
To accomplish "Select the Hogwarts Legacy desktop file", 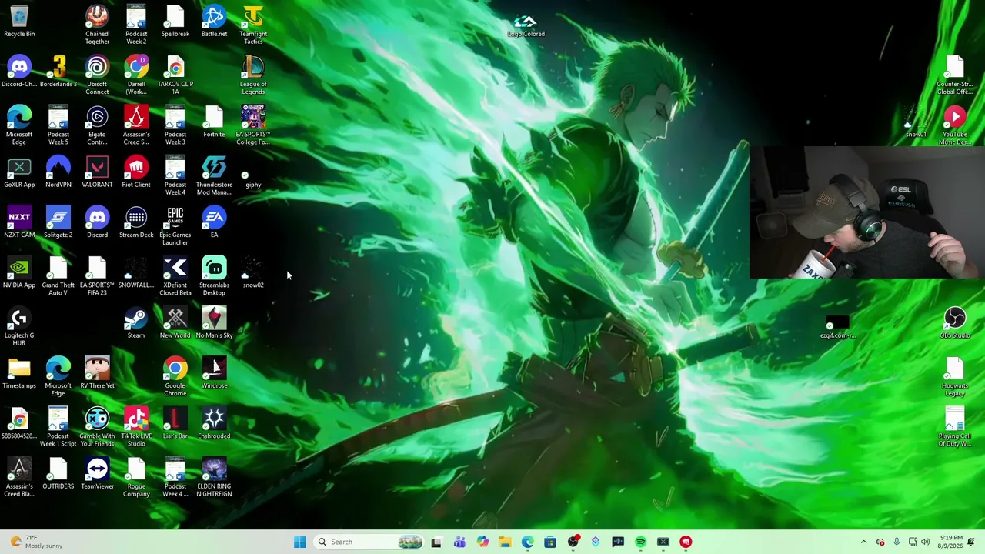I will [954, 376].
